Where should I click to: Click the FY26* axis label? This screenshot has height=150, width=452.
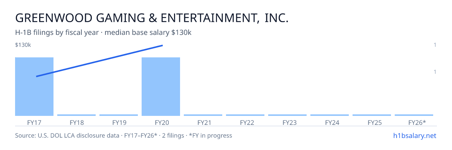pos(417,122)
